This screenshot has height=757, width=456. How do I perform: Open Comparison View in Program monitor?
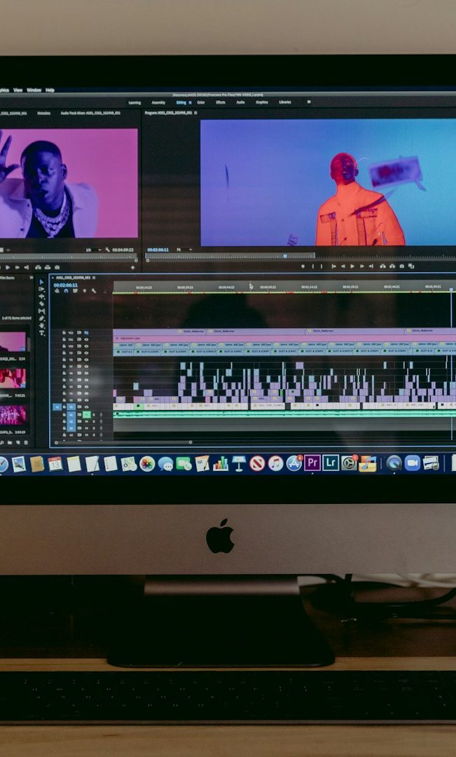coord(410,266)
